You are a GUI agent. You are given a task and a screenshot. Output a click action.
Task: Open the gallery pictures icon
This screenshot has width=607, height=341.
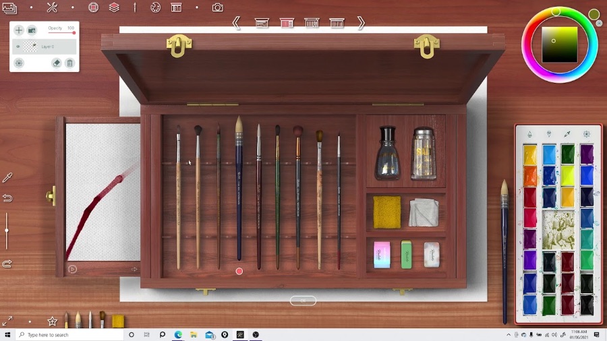tap(9, 7)
